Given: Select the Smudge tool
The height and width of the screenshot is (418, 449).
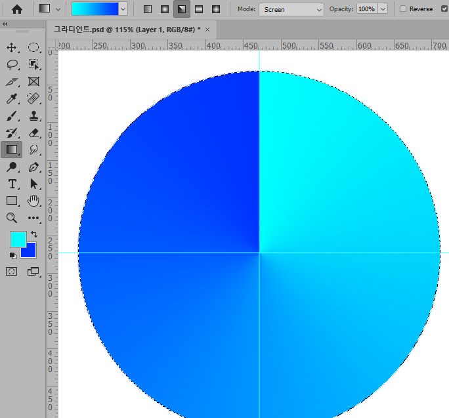Looking at the screenshot, I should click(33, 150).
